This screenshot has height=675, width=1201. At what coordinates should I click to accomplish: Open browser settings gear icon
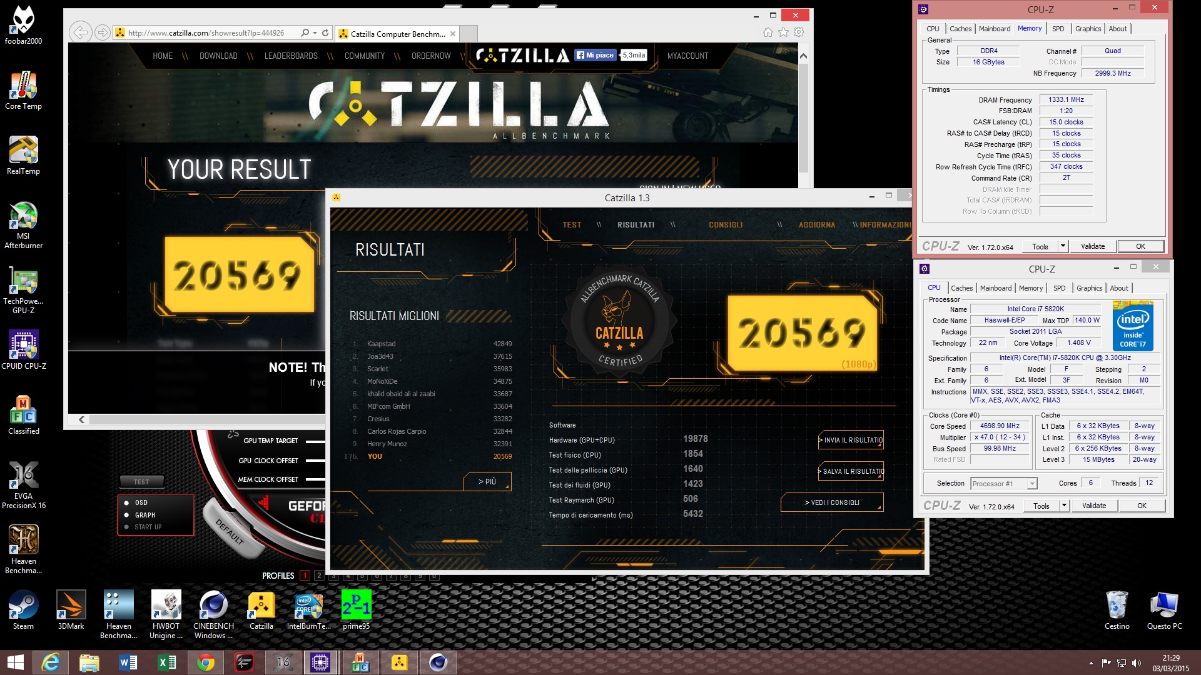(799, 32)
